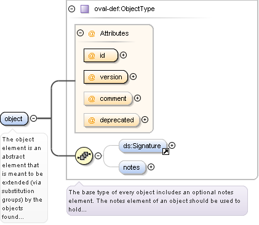Viewport: 259px width, 225px height.
Task: Click the @ icon next to Attributes
Action: pos(92,33)
